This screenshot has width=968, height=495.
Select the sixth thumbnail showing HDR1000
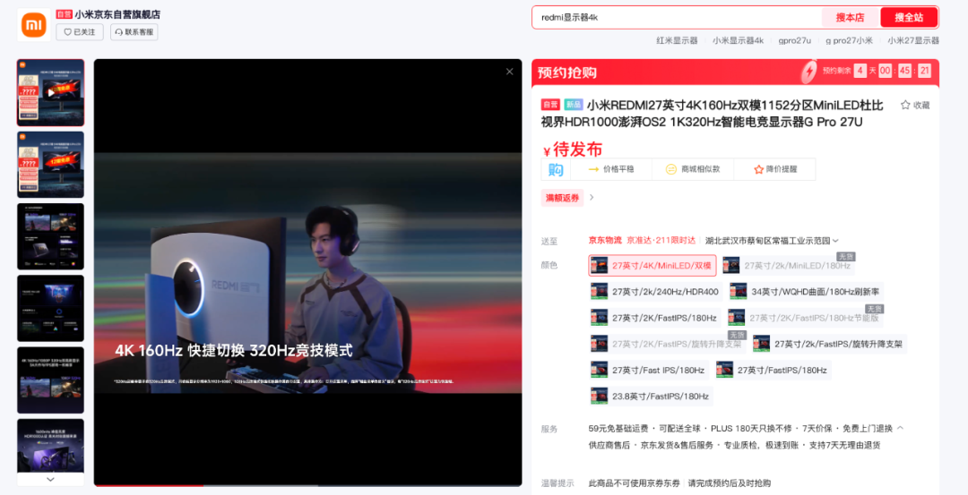[50, 446]
